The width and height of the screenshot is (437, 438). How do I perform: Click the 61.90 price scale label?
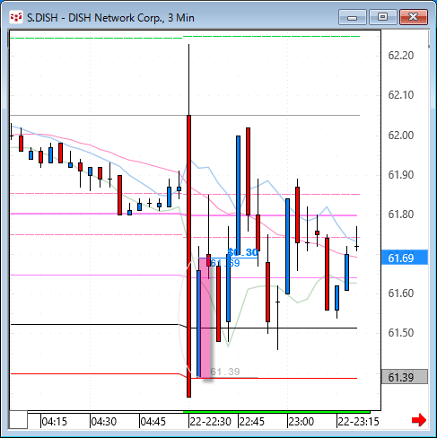pos(401,175)
